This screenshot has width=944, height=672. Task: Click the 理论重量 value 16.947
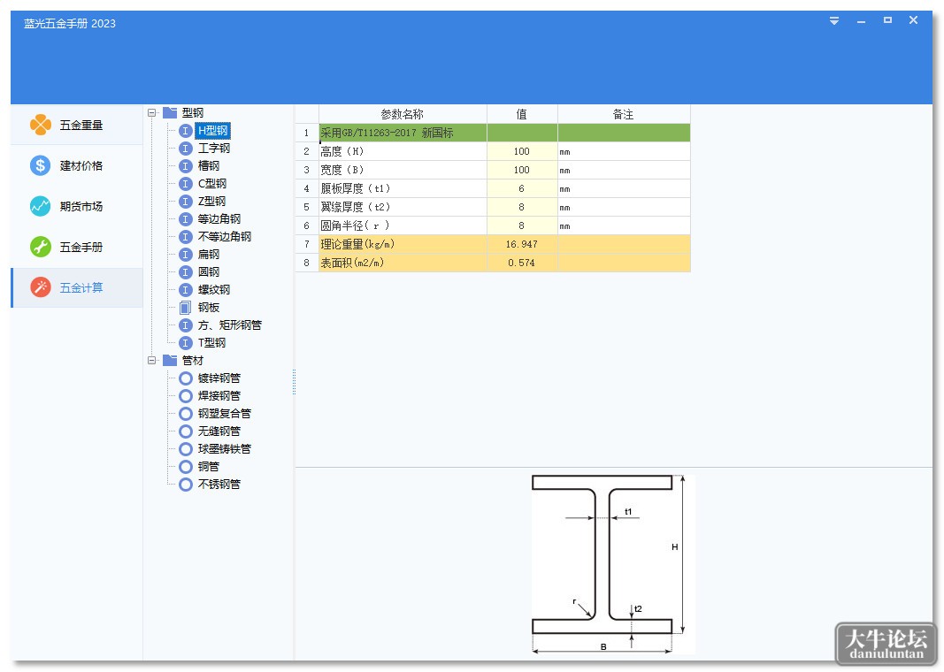pyautogui.click(x=522, y=244)
